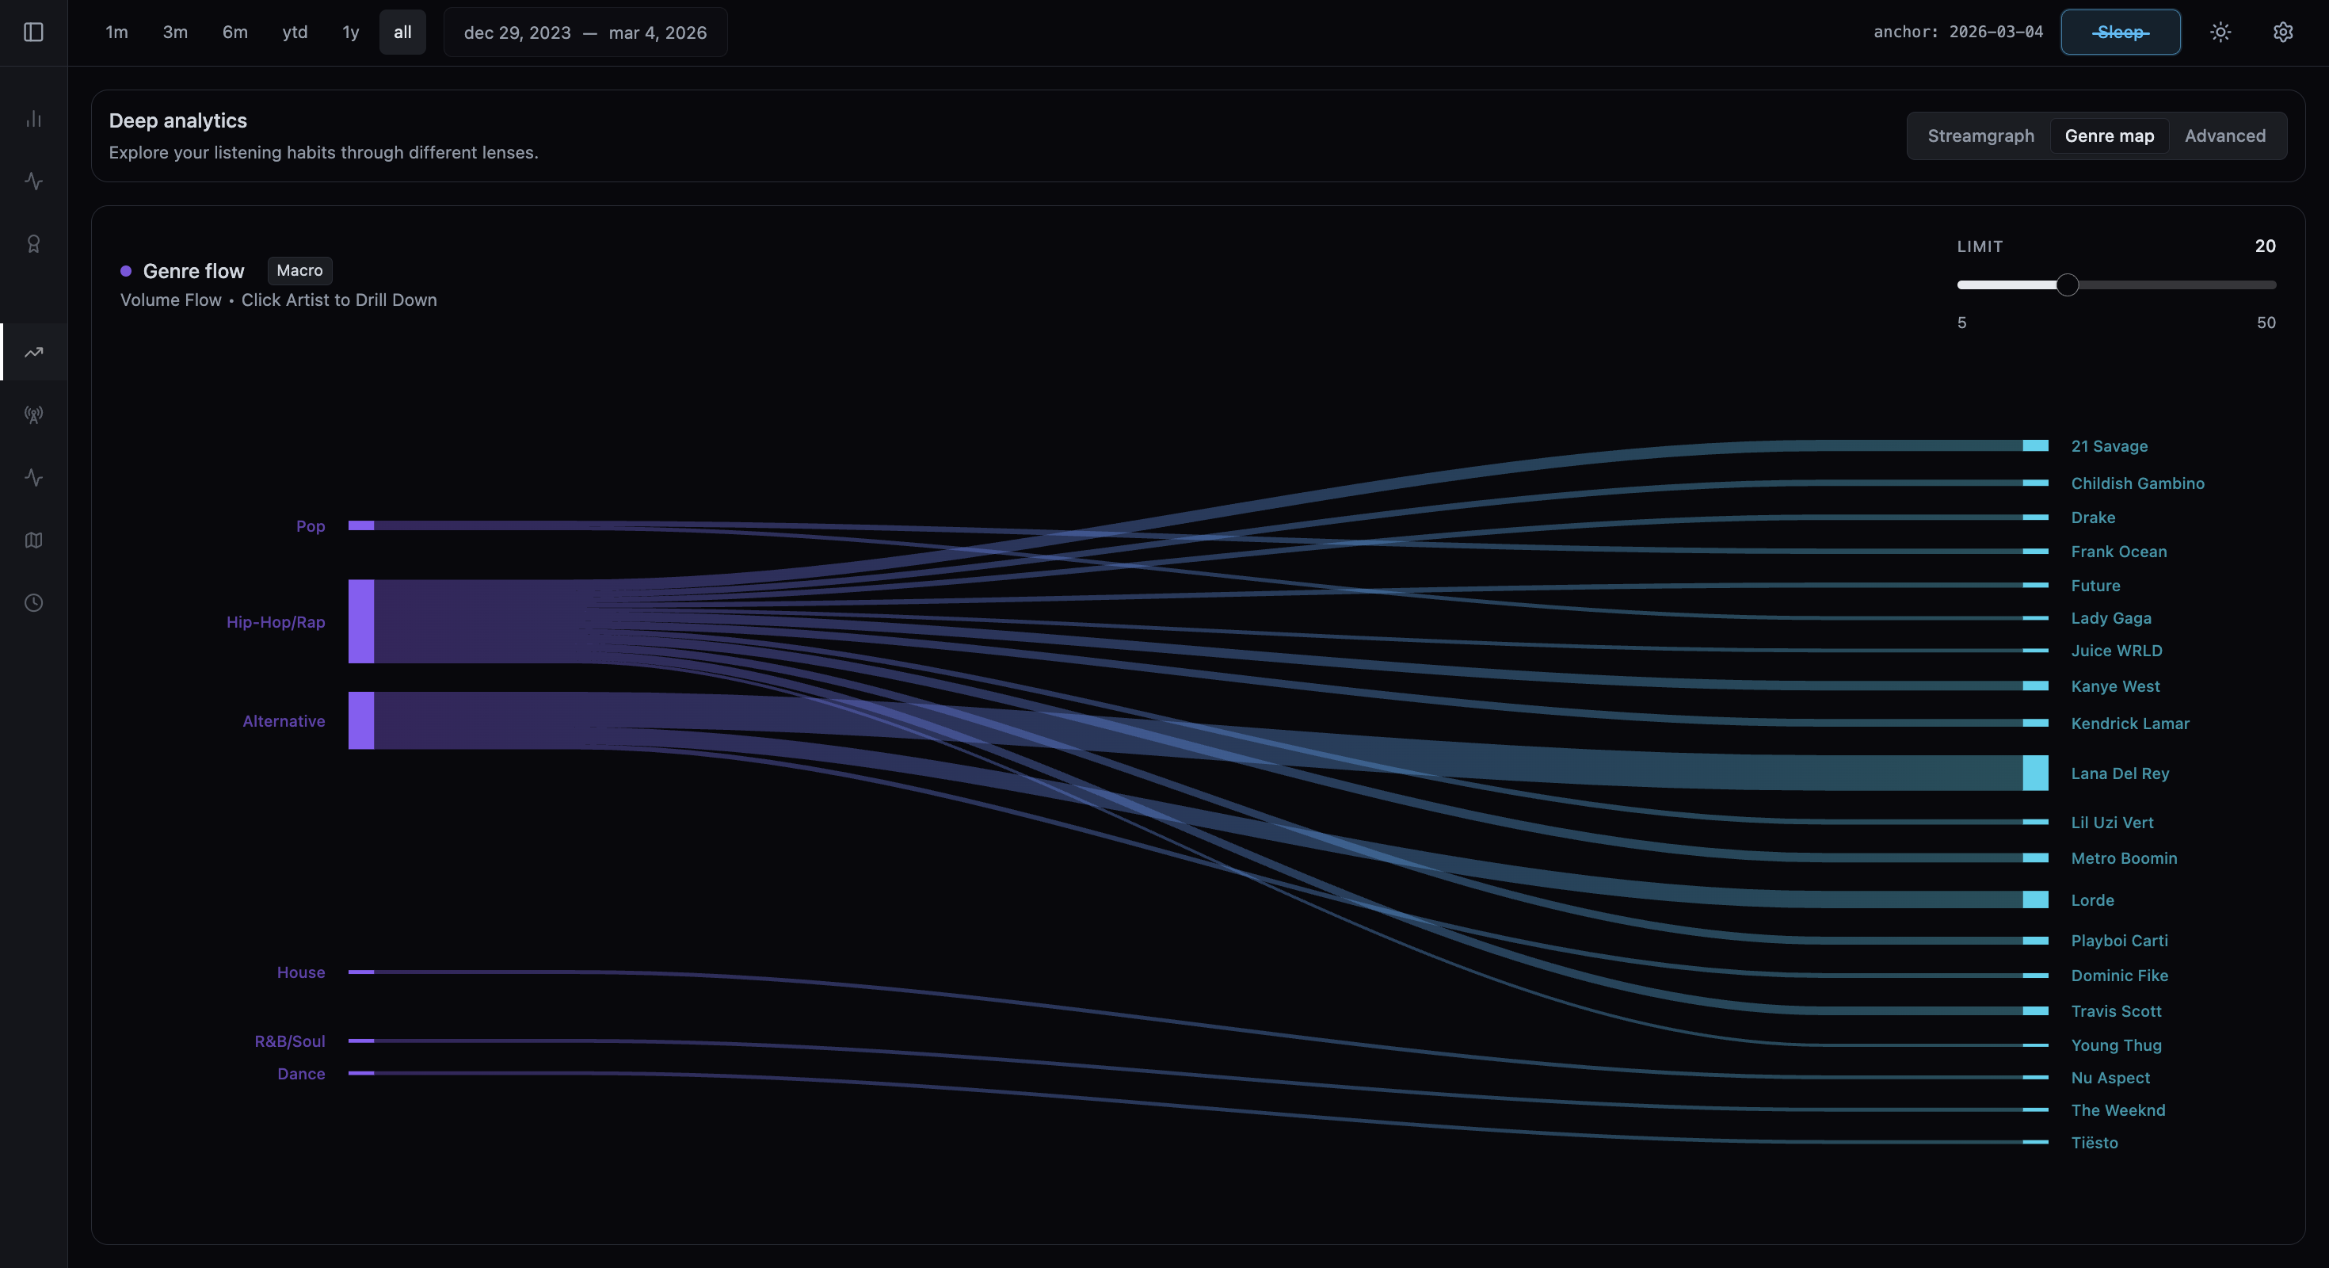This screenshot has width=2329, height=1268.
Task: Open the settings gear icon
Action: 2283,32
